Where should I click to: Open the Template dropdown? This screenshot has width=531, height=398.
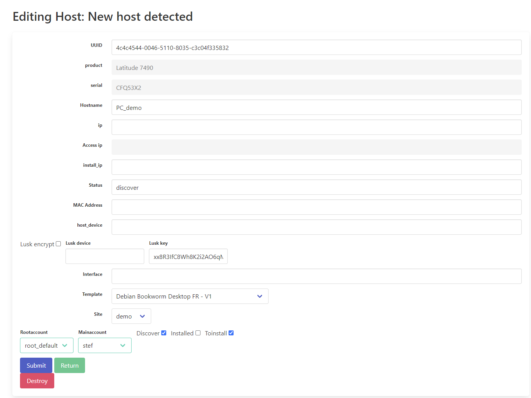coord(190,296)
